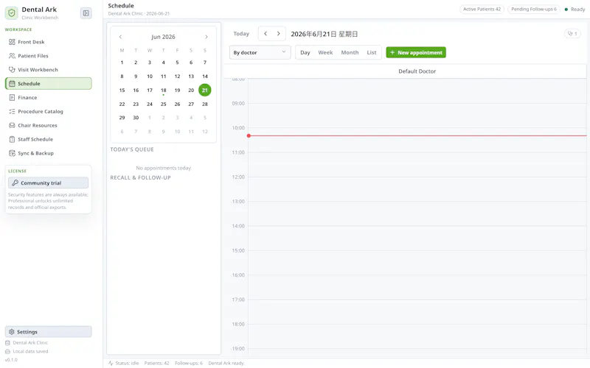Open Procedure Catalog section
Image resolution: width=590 pixels, height=368 pixels.
(48, 112)
